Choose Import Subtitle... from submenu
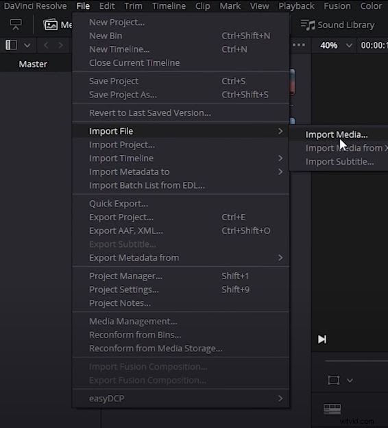This screenshot has height=428, width=388. pyautogui.click(x=340, y=162)
